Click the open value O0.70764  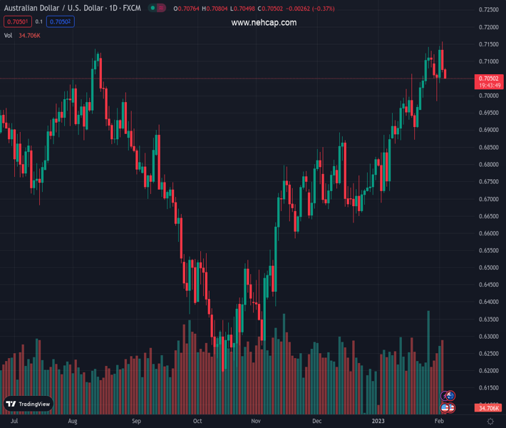click(186, 9)
